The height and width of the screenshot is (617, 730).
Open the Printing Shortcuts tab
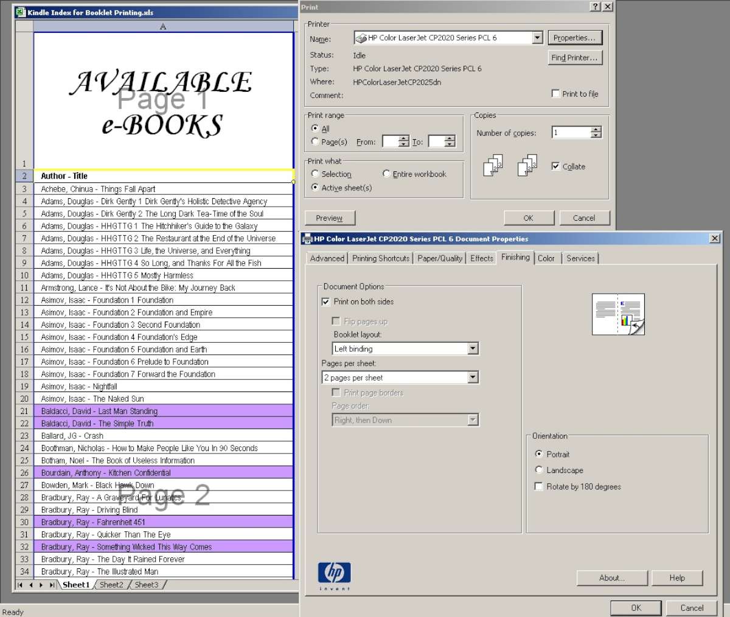pos(381,258)
